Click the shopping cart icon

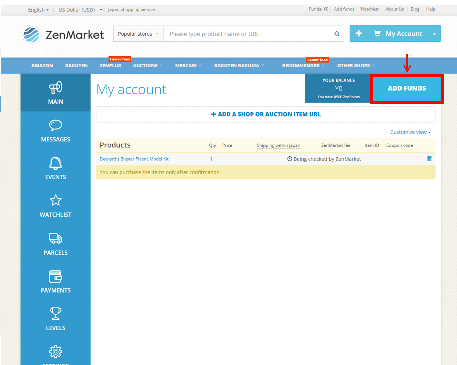pos(377,33)
